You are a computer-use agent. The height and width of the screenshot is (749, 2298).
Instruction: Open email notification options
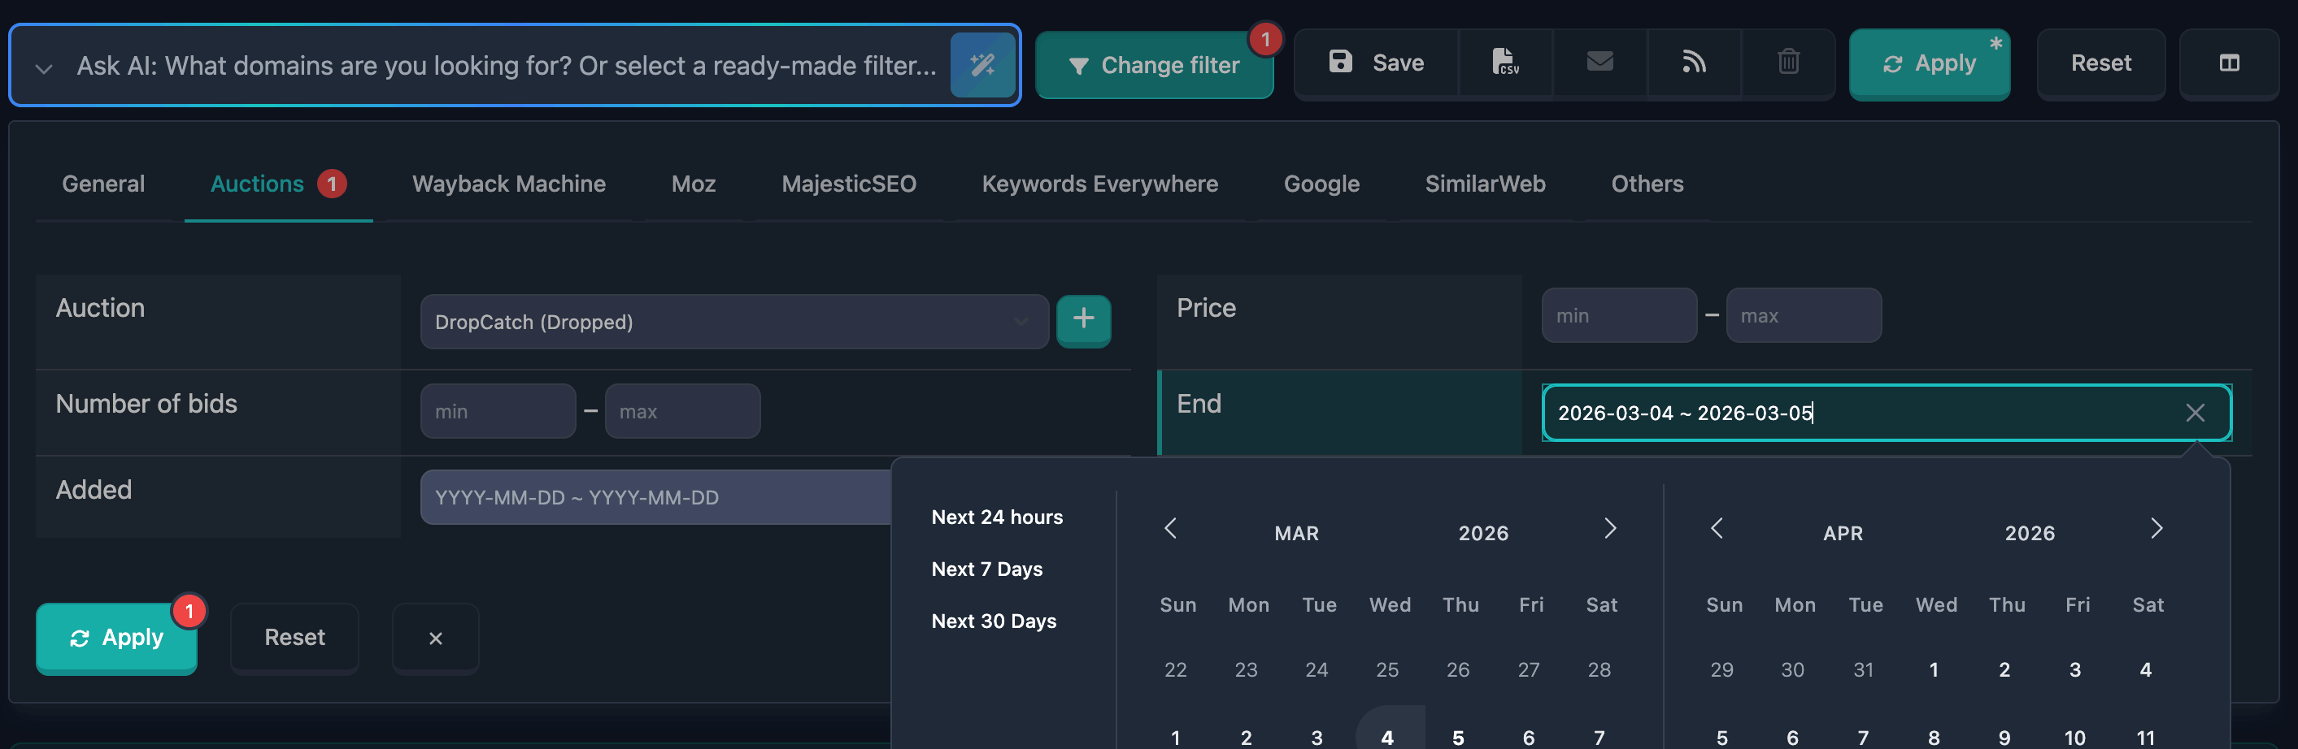tap(1599, 63)
